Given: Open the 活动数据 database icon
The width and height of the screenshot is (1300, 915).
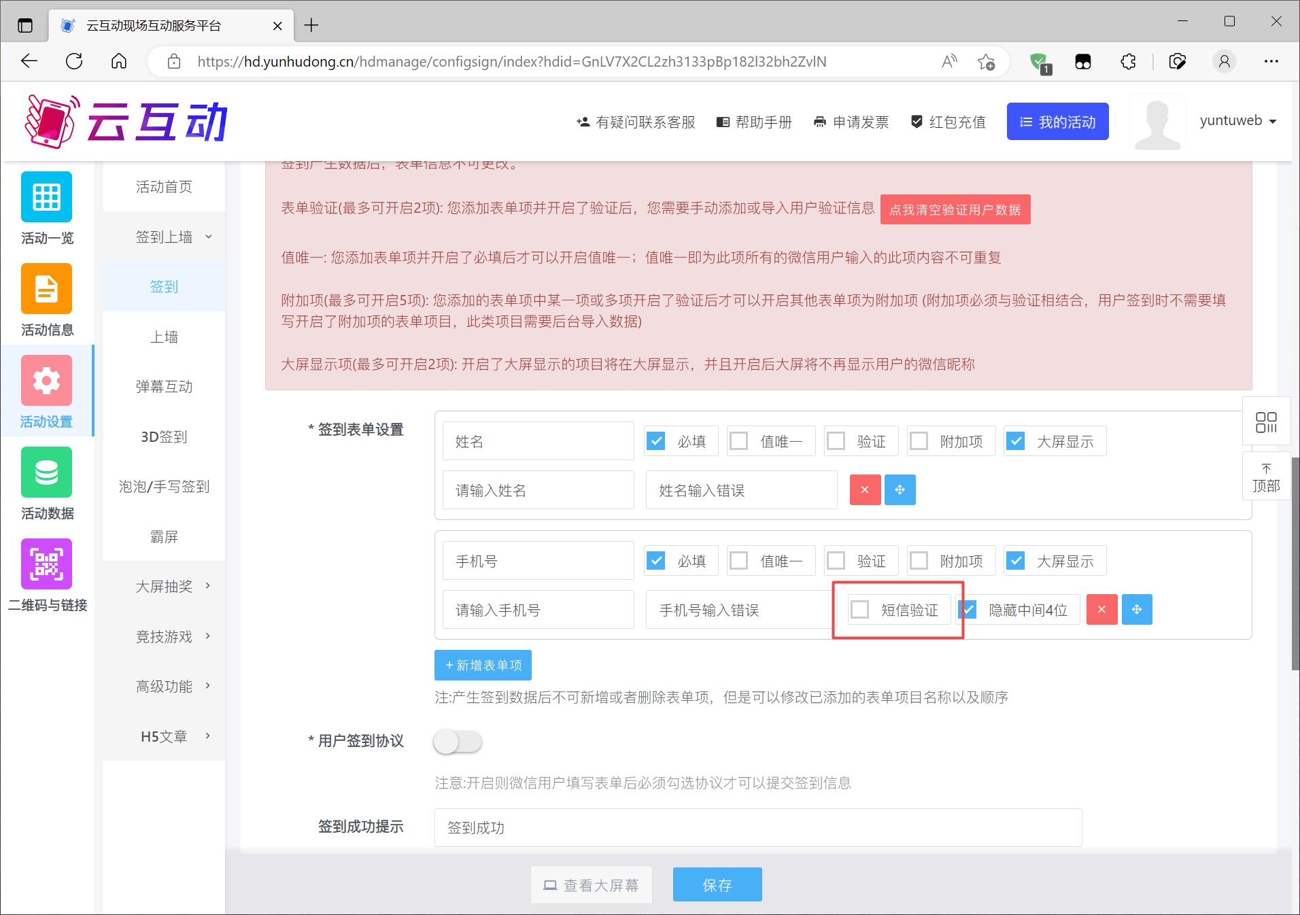Looking at the screenshot, I should click(x=46, y=472).
